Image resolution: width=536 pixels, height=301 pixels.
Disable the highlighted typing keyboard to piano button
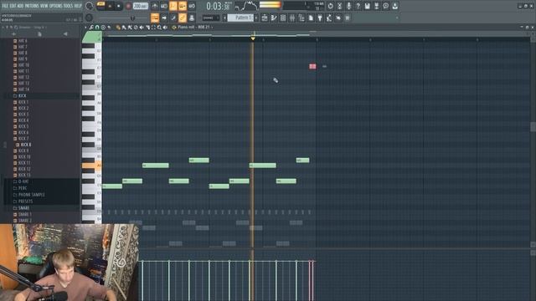coord(155,18)
